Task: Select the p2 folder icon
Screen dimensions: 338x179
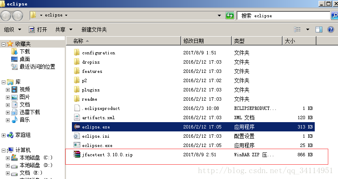Action: (x=77, y=80)
